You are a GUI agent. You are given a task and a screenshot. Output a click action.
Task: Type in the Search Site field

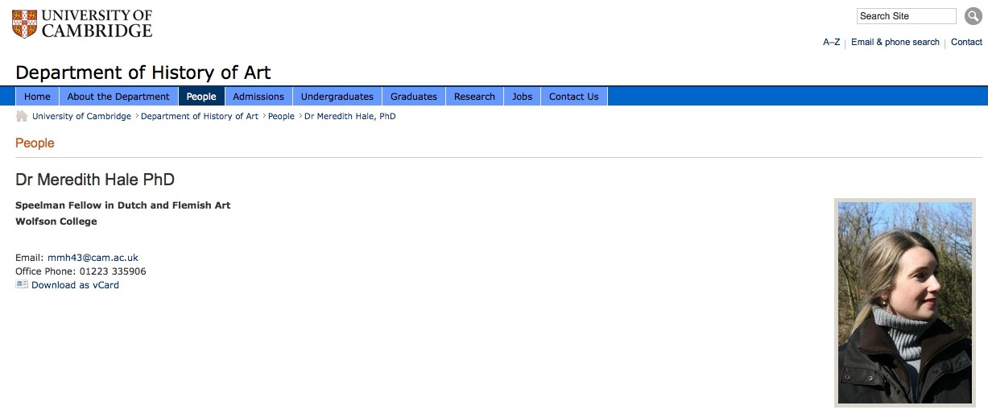[906, 16]
